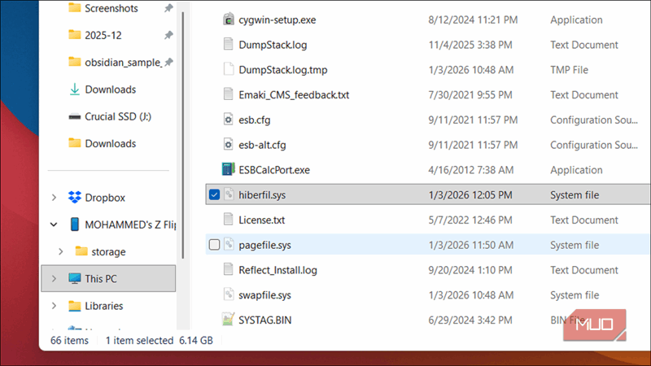Screen dimensions: 651x366
Task: Uncheck the hiberfil.sys checkbox
Action: pyautogui.click(x=214, y=194)
